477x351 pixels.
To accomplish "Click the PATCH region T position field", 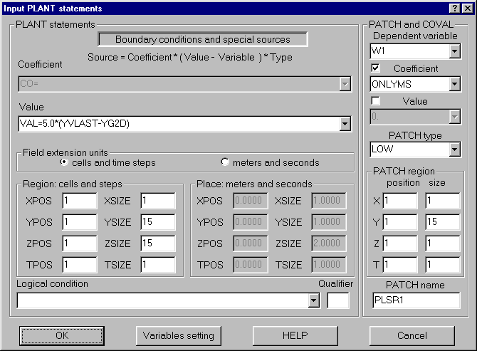I will 400,265.
